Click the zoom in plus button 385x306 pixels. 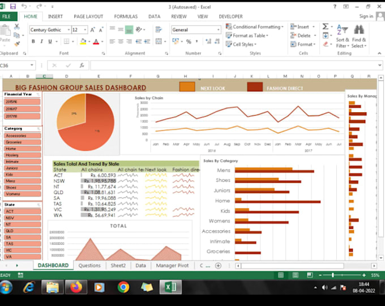pos(364,275)
